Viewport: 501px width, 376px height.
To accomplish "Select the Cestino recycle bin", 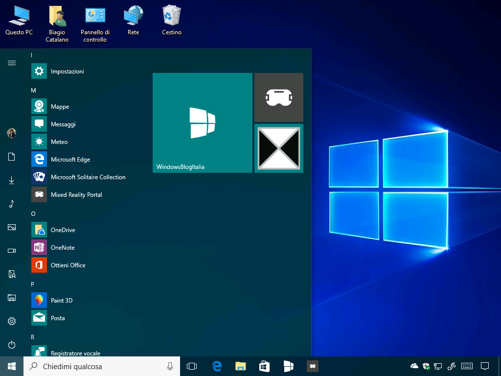I will point(172,20).
